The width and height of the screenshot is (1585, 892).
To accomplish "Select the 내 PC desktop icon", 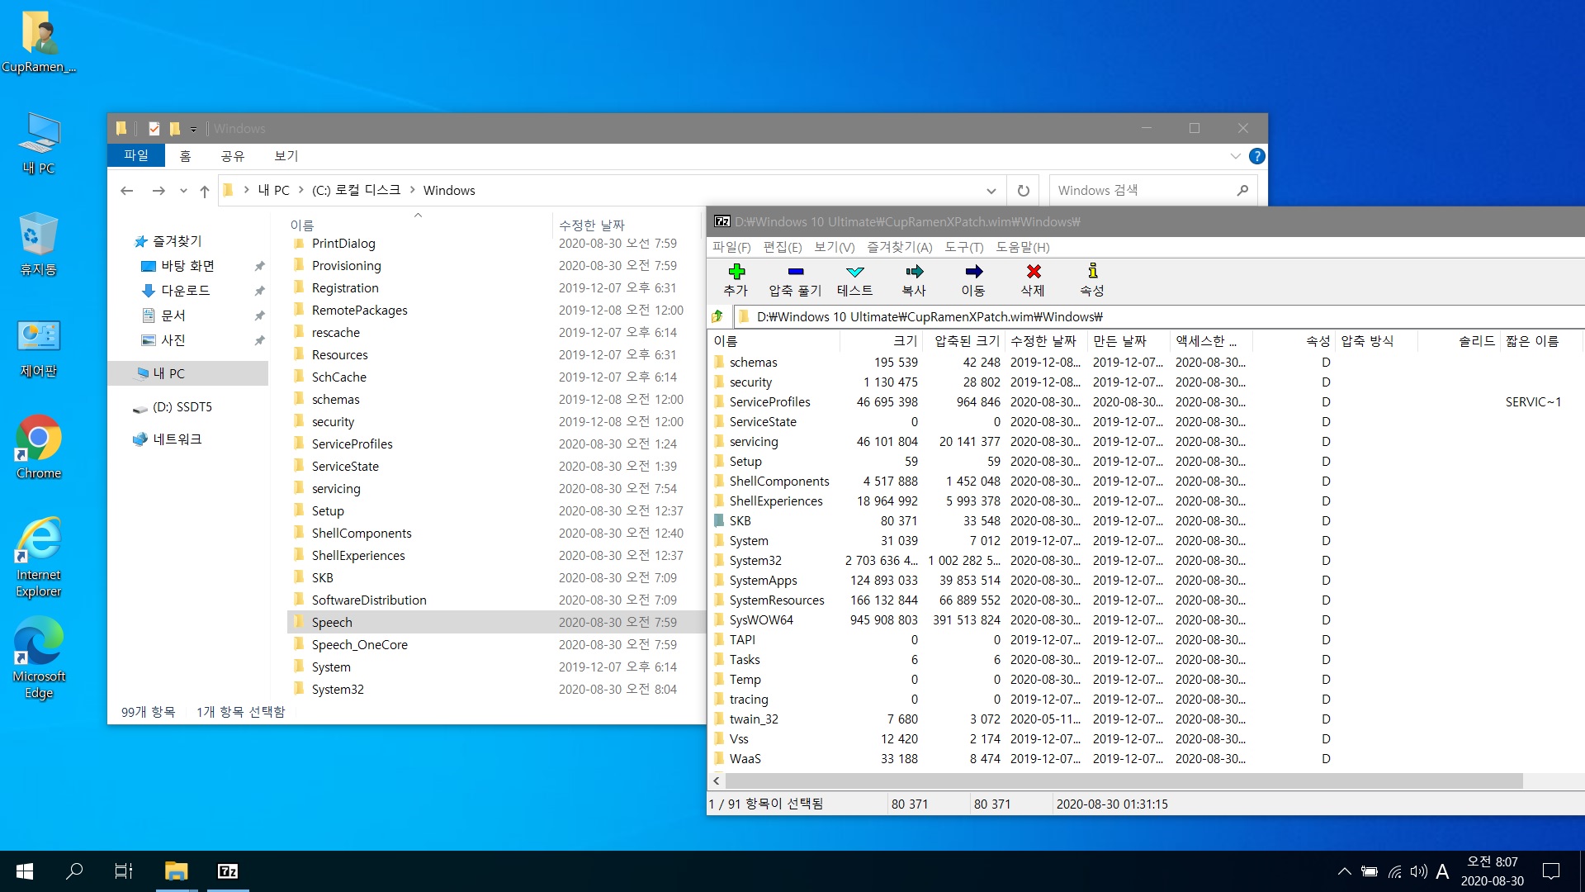I will click(x=39, y=144).
